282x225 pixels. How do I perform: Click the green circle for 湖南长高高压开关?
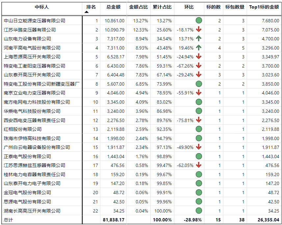[199, 211]
